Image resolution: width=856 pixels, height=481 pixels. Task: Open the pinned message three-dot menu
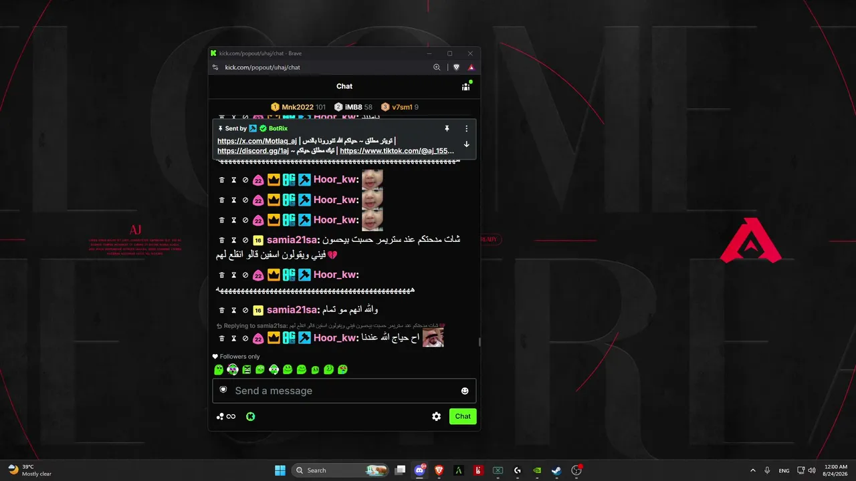tap(466, 128)
